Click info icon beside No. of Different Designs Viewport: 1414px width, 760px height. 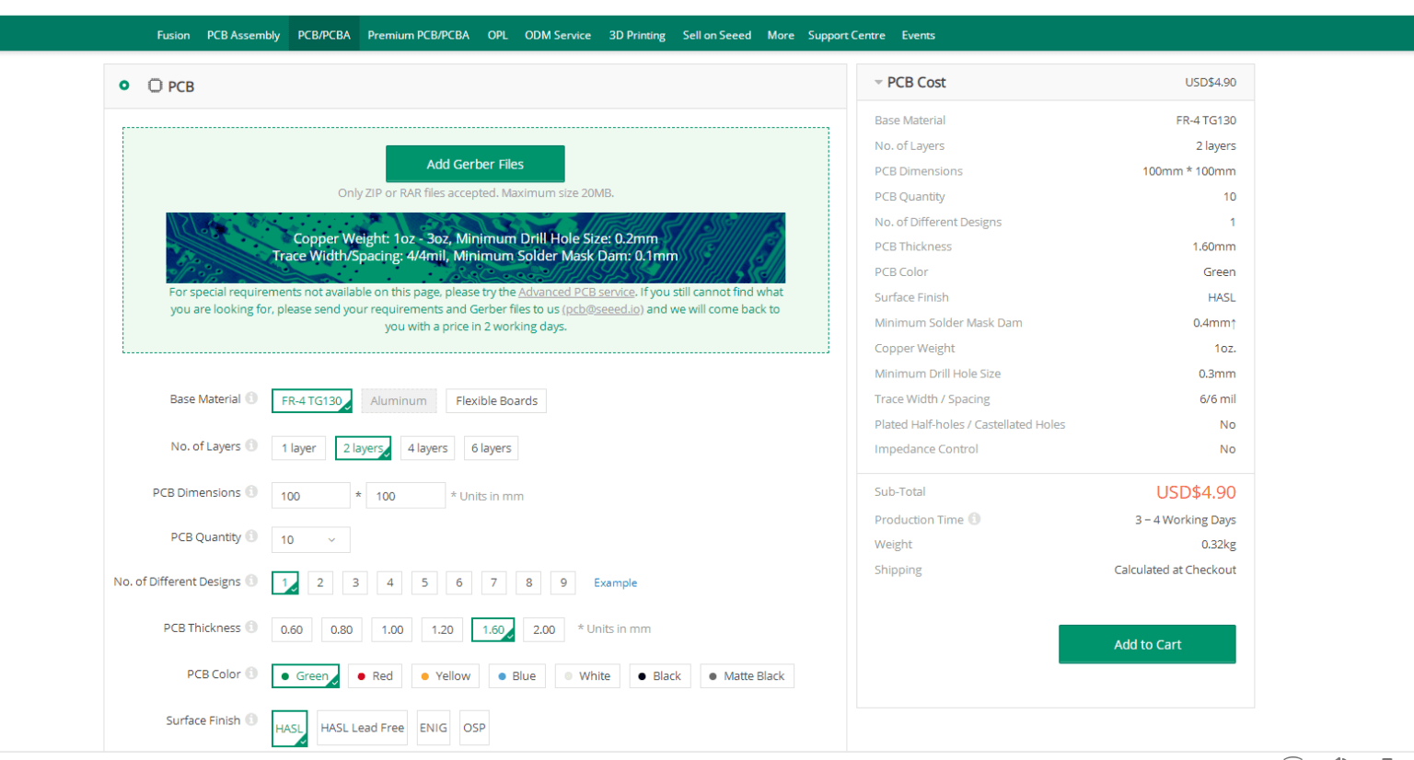251,581
